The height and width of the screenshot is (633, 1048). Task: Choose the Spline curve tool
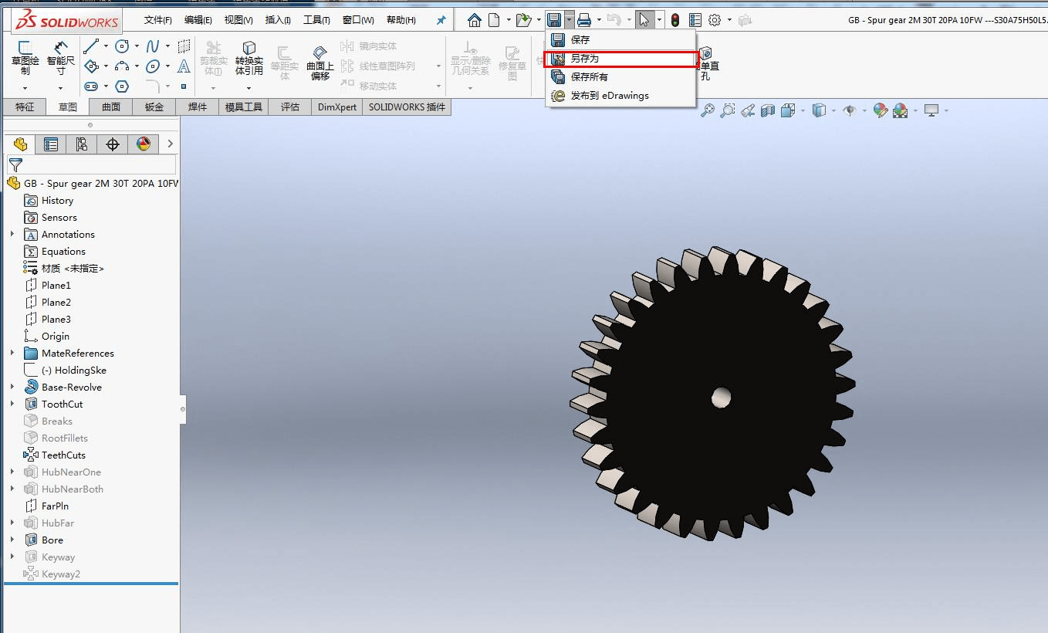[x=153, y=46]
